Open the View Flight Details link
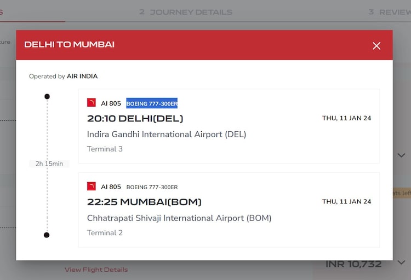Image resolution: width=411 pixels, height=280 pixels. coord(96,270)
